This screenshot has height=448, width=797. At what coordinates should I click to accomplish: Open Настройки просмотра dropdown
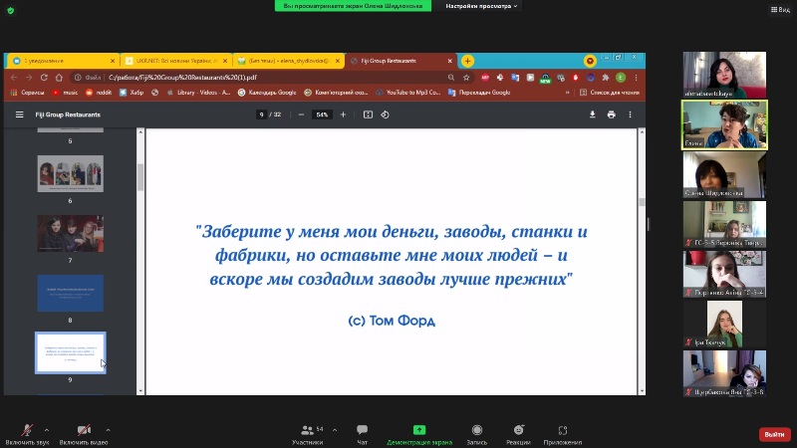(x=481, y=6)
